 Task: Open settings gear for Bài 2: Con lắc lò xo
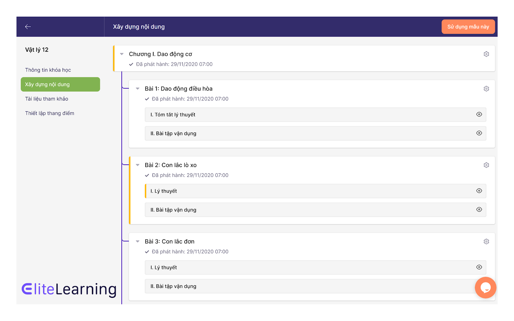point(486,165)
